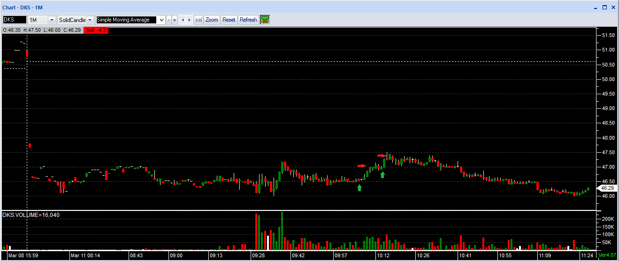Click the 11:24 time axis label
619x261 pixels.
tap(587, 256)
